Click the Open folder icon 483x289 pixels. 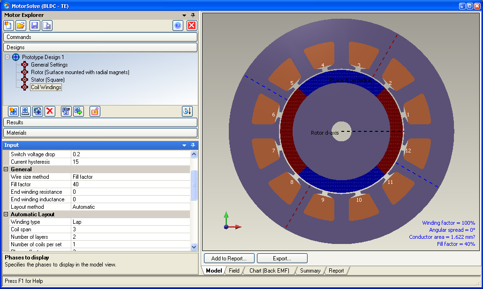click(21, 26)
